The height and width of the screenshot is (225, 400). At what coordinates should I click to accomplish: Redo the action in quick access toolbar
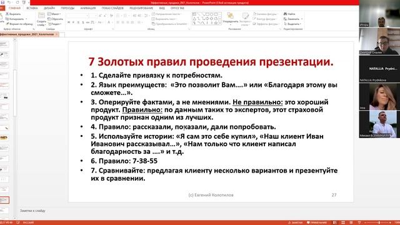tap(17, 2)
